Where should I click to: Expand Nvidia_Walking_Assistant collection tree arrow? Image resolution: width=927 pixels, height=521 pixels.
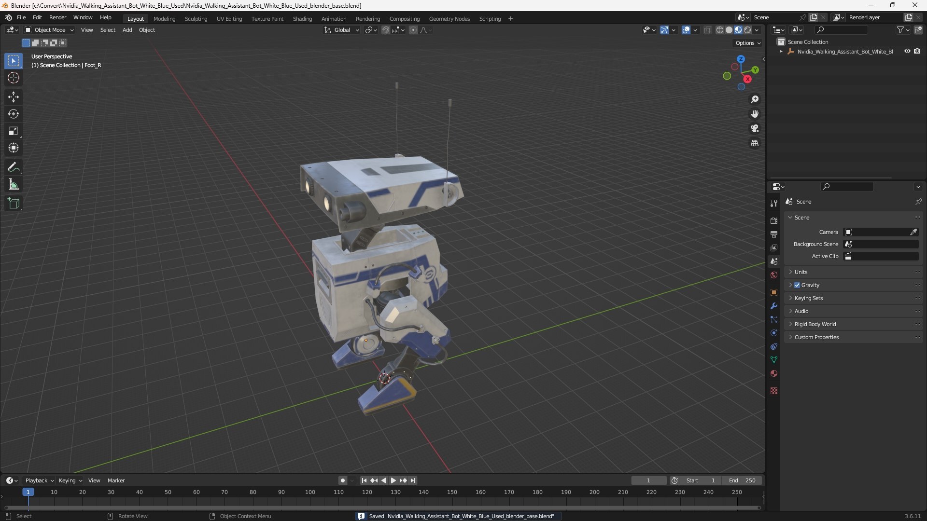781,51
